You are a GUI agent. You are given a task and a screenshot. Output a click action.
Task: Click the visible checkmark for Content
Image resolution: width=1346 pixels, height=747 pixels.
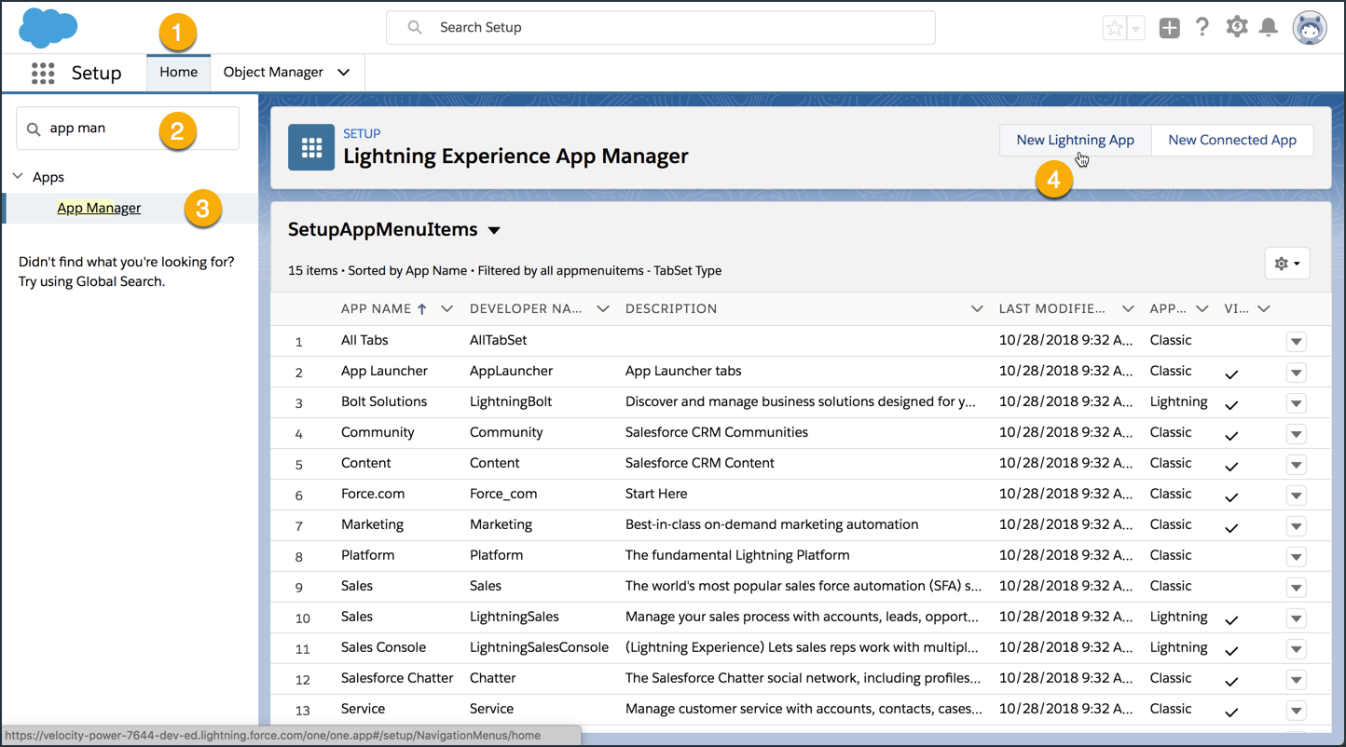(x=1231, y=467)
